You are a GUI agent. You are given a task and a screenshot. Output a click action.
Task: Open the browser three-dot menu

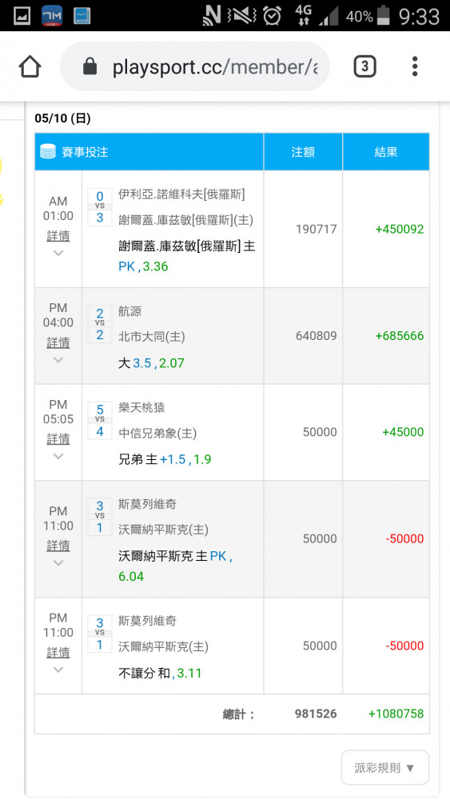click(x=415, y=66)
